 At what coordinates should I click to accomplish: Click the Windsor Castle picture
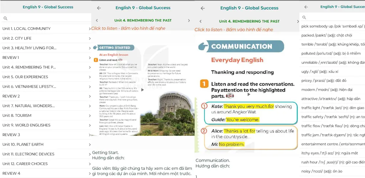click(x=167, y=113)
